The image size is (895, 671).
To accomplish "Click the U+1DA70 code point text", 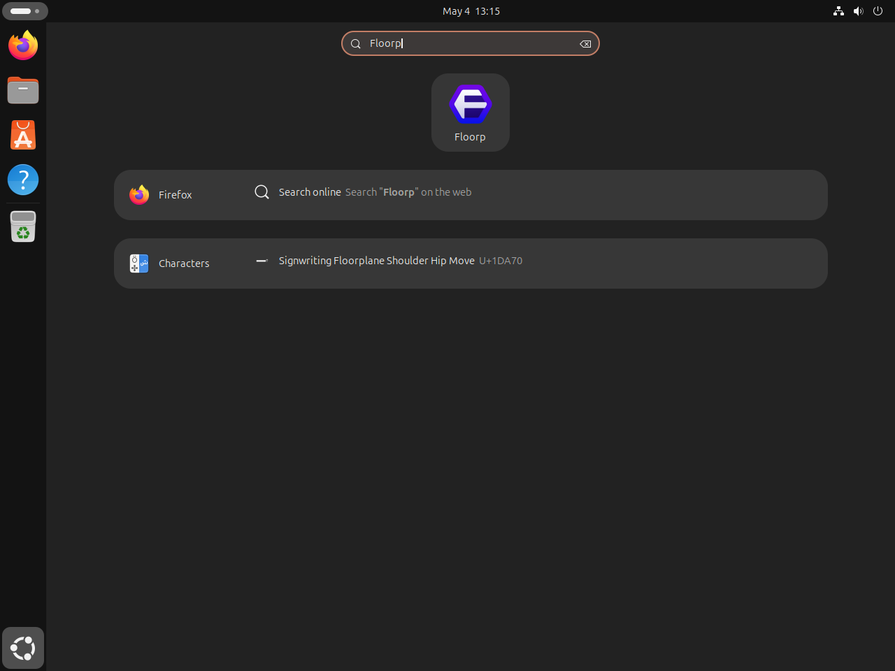I will [501, 261].
